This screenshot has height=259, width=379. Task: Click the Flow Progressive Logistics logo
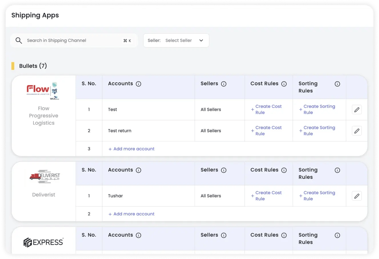click(x=43, y=90)
